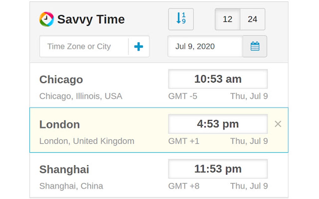Screen dimensions: 319x199
Task: Click the plus icon to add a location
Action: click(x=139, y=46)
